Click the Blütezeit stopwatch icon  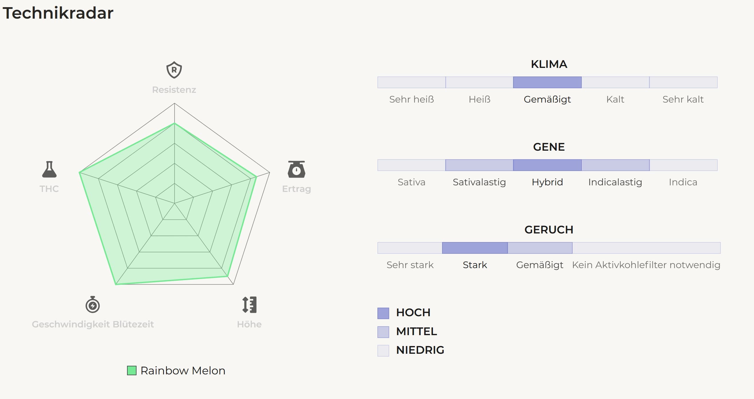92,305
